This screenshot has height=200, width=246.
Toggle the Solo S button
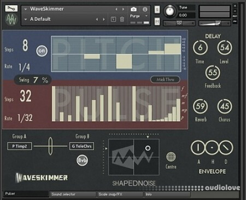(x=157, y=9)
